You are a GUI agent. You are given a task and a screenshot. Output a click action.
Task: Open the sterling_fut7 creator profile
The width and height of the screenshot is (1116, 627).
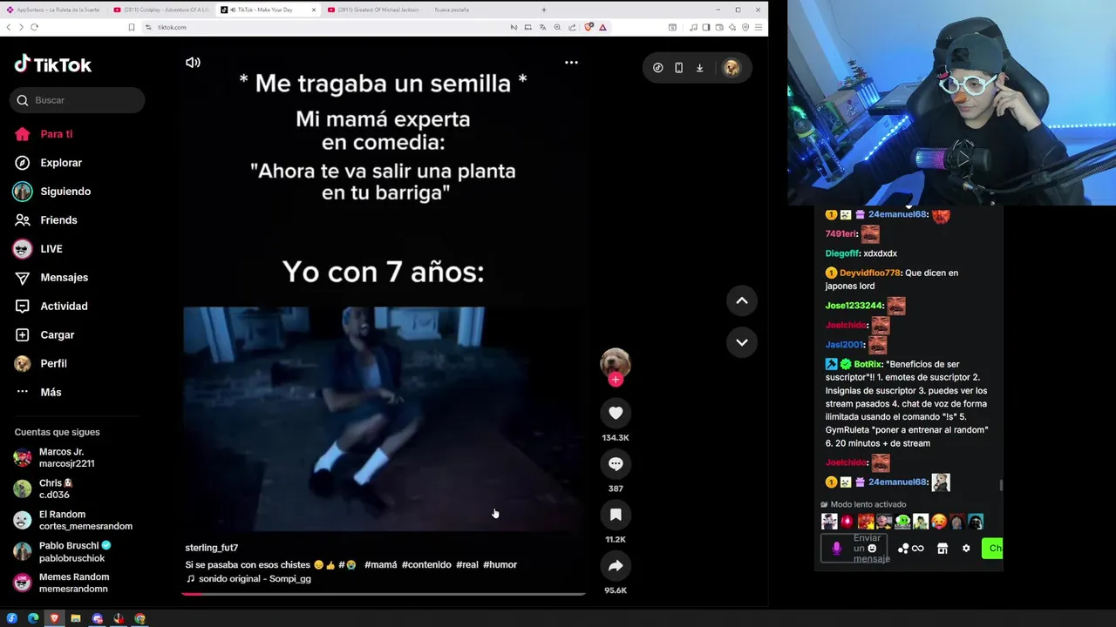[x=211, y=548]
